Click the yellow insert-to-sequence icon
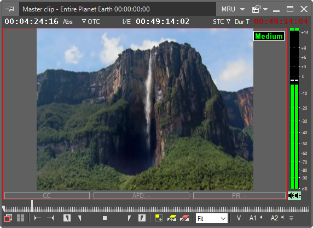 pyautogui.click(x=172, y=218)
